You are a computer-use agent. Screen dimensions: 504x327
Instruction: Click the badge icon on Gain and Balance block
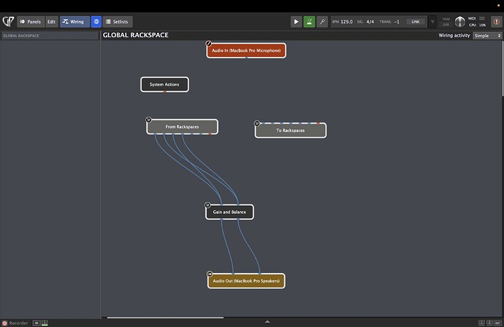[207, 205]
